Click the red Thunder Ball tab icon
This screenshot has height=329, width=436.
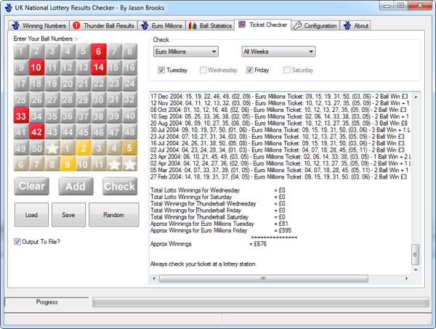(76, 25)
